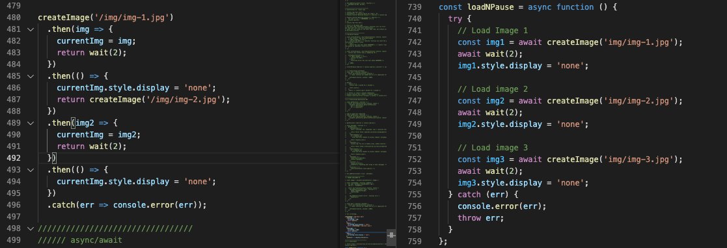727x248 pixels.
Task: Click 'const img2 = await createImage' line 747
Action: coord(570,101)
